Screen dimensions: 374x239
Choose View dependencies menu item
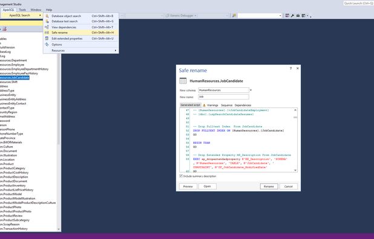click(81, 27)
